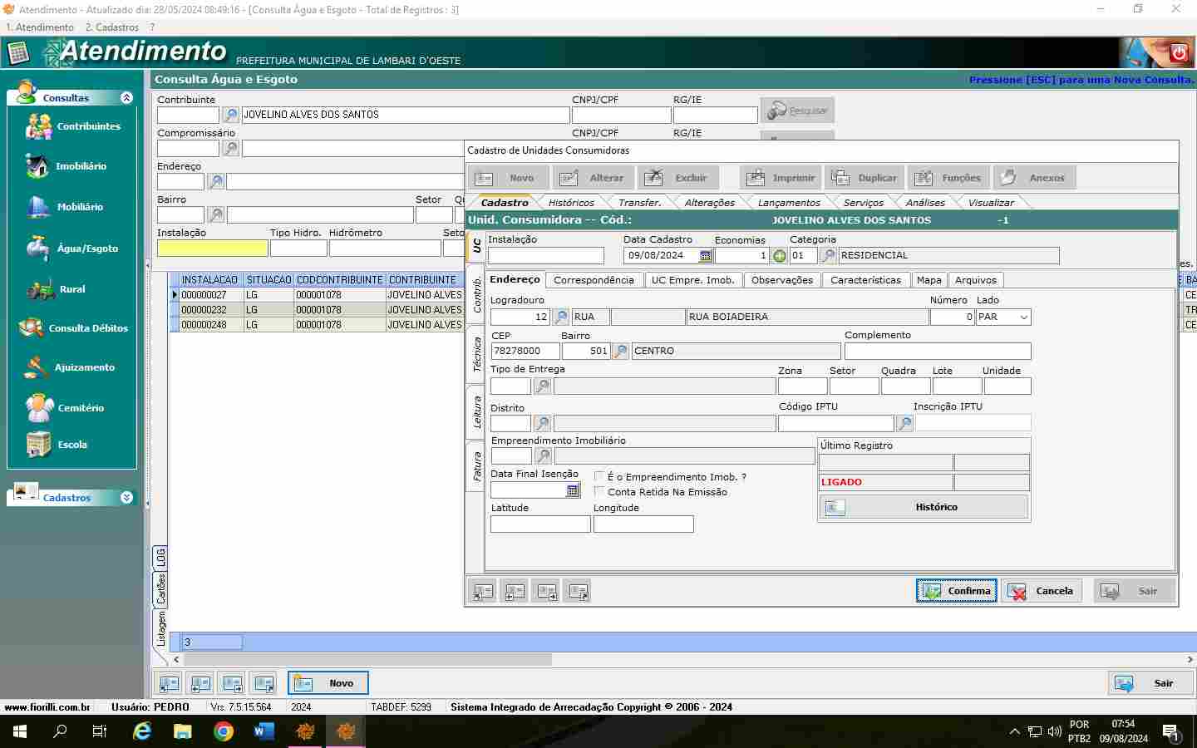Click the red power icon in header
Screen dimensions: 1197x748
pyautogui.click(x=1179, y=53)
